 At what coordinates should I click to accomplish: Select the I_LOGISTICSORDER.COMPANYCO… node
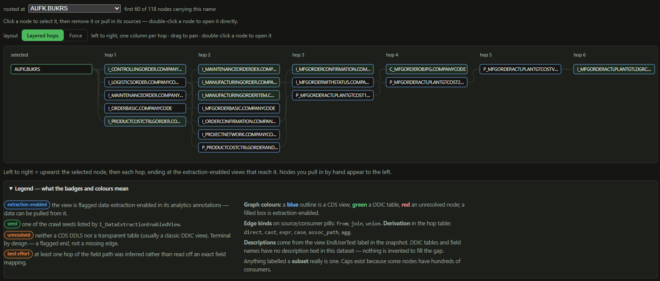[x=145, y=82]
